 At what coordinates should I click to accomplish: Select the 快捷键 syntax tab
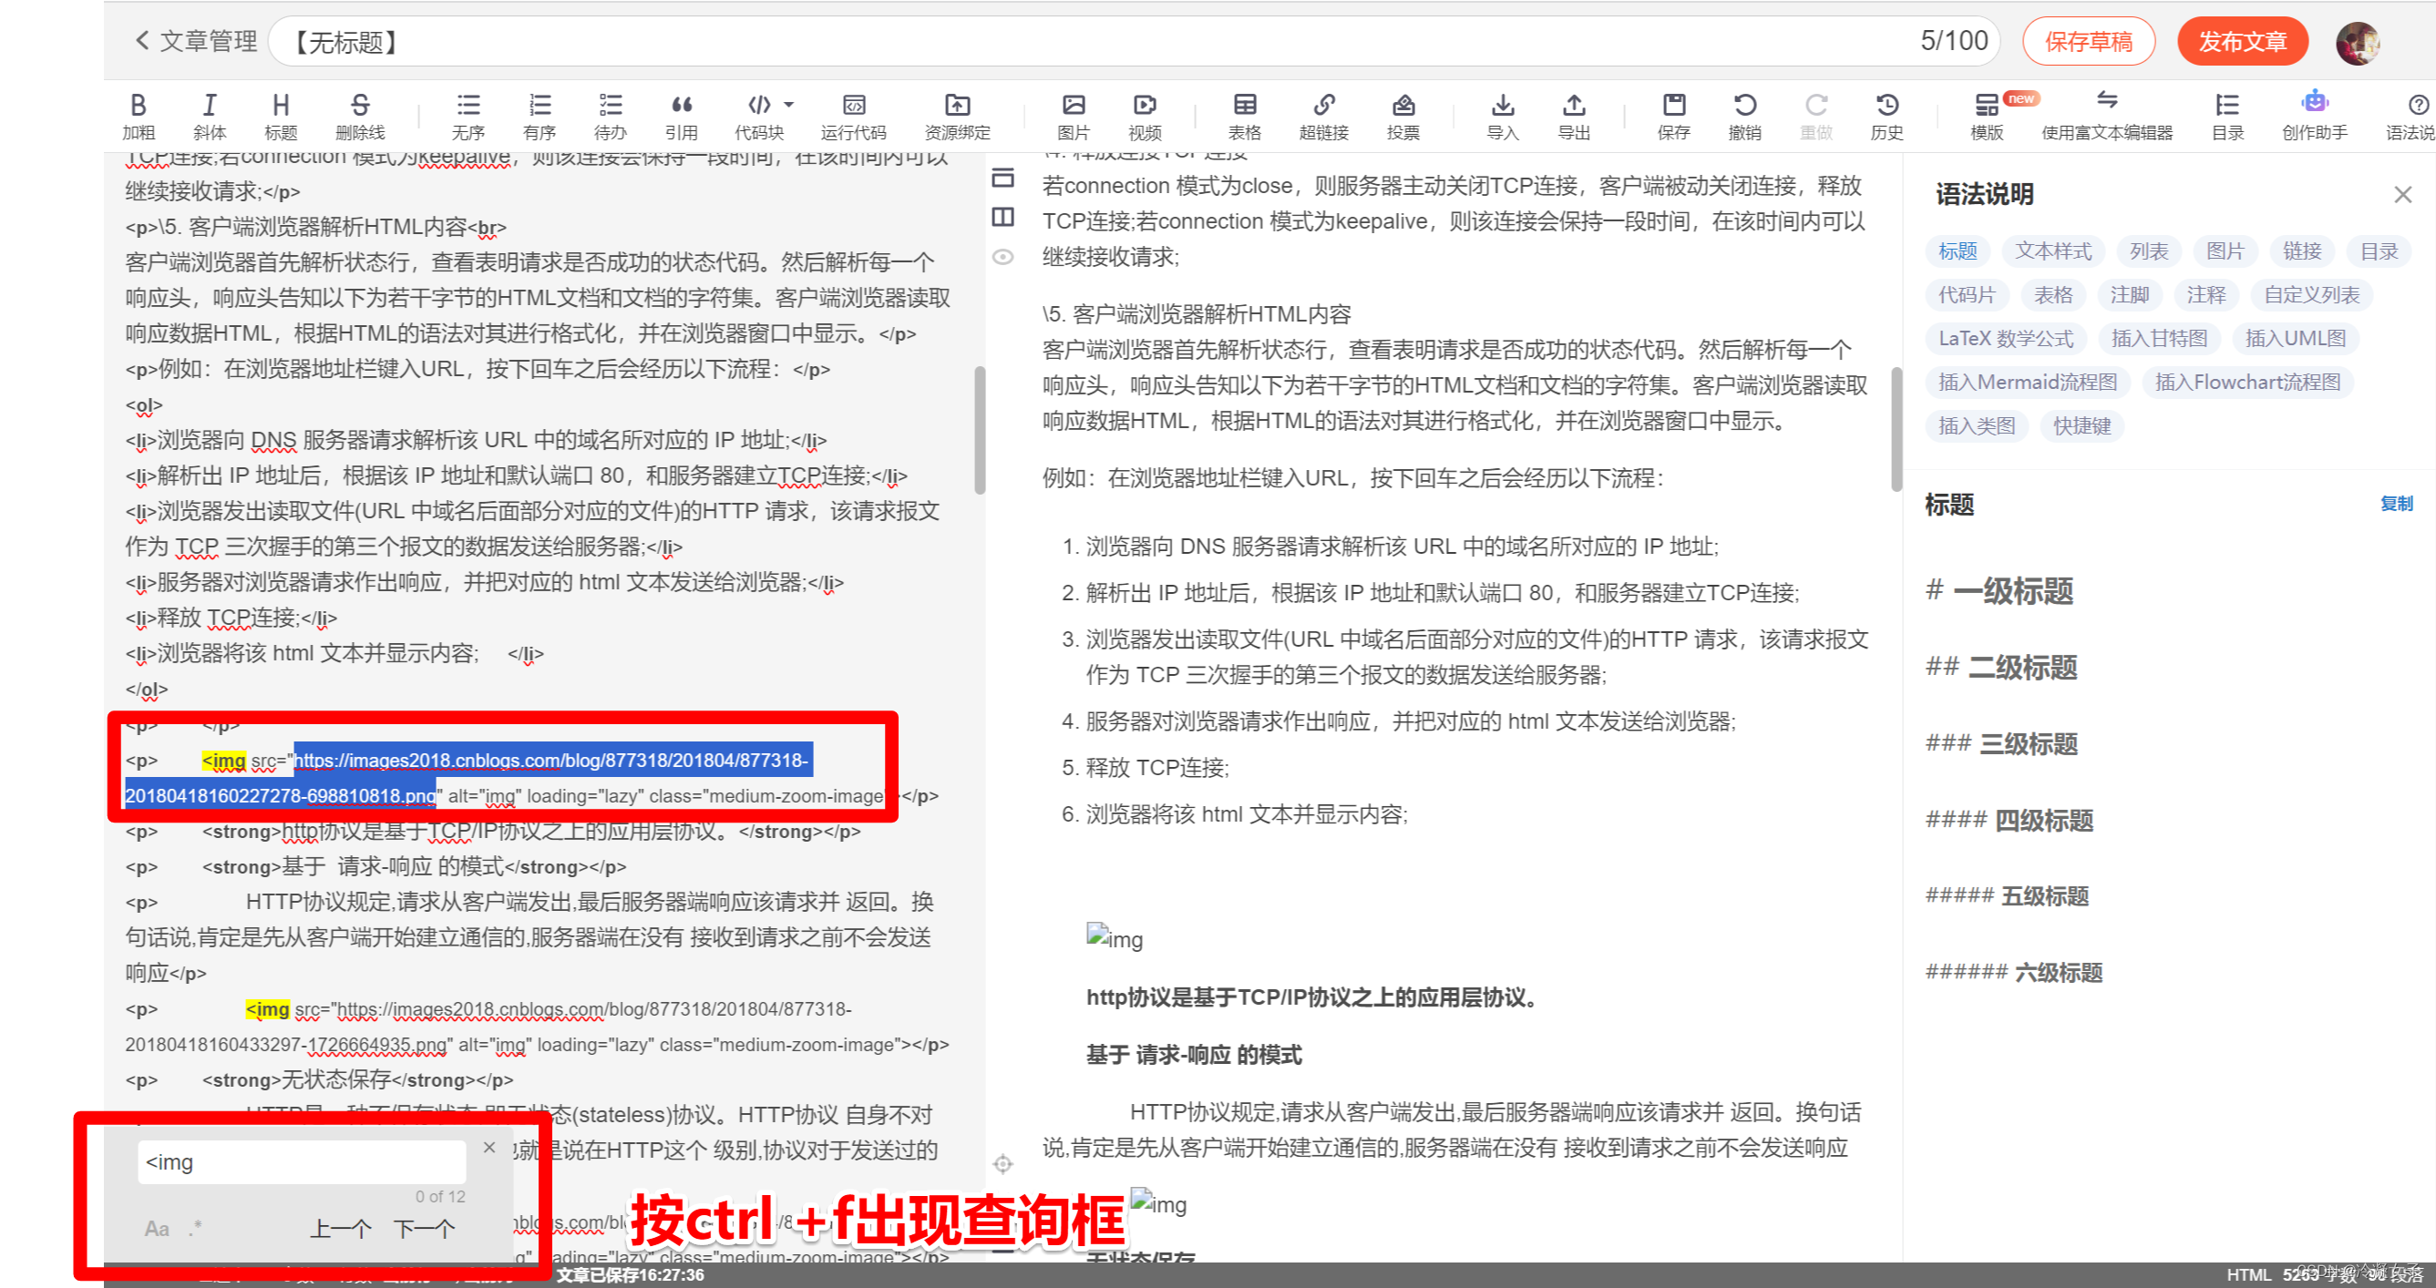coord(2081,426)
